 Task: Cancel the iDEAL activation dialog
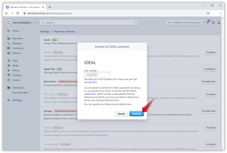tap(121, 114)
